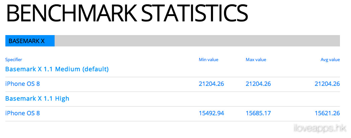The image size is (351, 138).
Task: Click the word BENCHMARK in title
Action: tap(72, 13)
